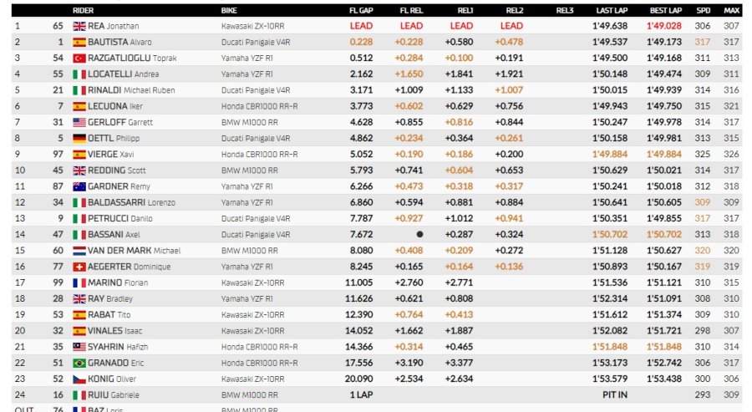The width and height of the screenshot is (752, 412).
Task: Click KONIG's FL GAP value 20.090
Action: [x=358, y=379]
